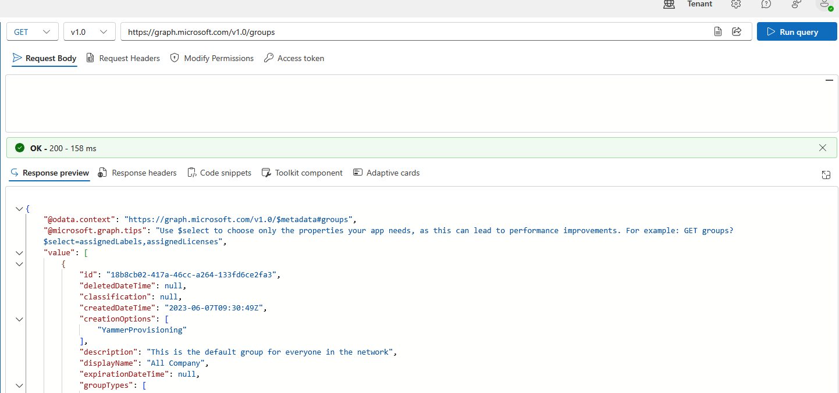Collapse the root JSON object chevron
The image size is (839, 393).
(x=20, y=209)
